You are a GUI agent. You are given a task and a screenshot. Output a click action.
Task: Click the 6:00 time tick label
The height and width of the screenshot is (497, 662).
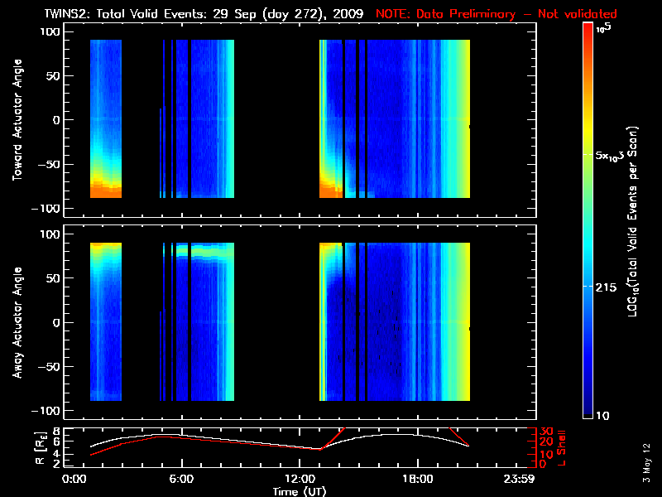(x=181, y=479)
